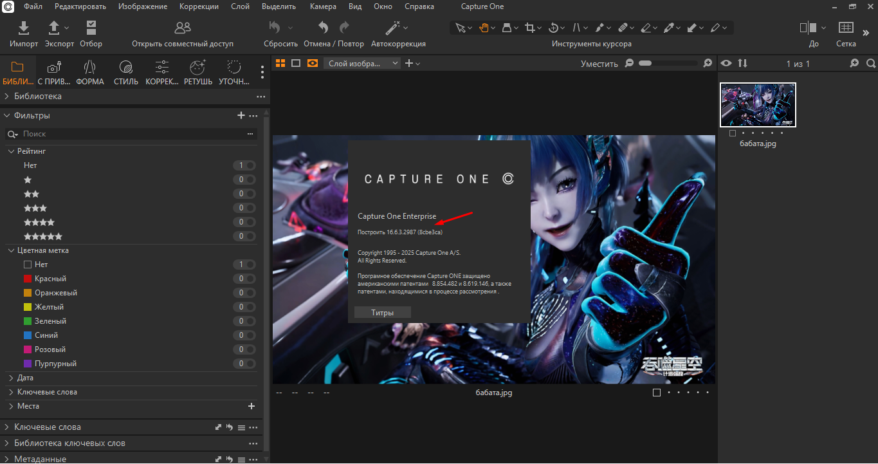
Task: Click viewer zoom-in magnifier icon
Action: [708, 63]
